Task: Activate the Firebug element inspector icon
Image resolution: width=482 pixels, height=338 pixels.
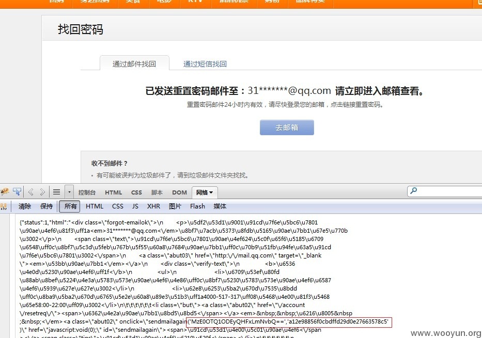Action: coord(17,192)
